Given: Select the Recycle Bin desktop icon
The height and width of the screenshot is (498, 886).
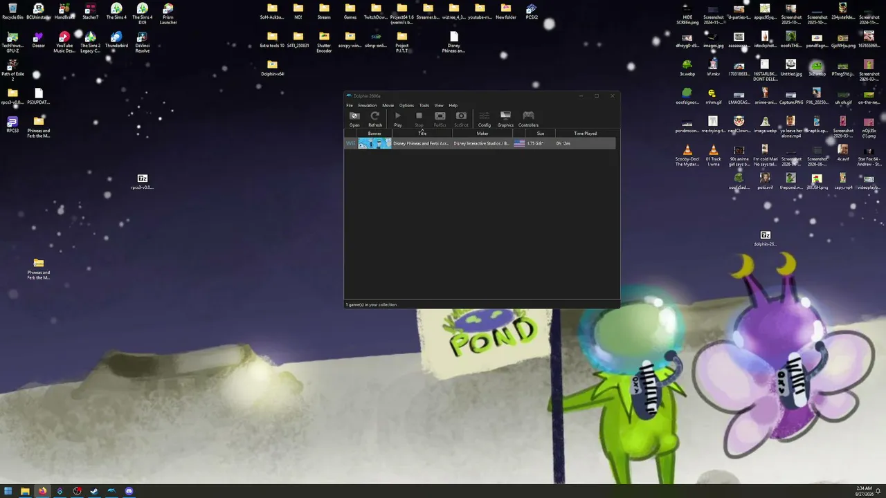Looking at the screenshot, I should pos(12,12).
